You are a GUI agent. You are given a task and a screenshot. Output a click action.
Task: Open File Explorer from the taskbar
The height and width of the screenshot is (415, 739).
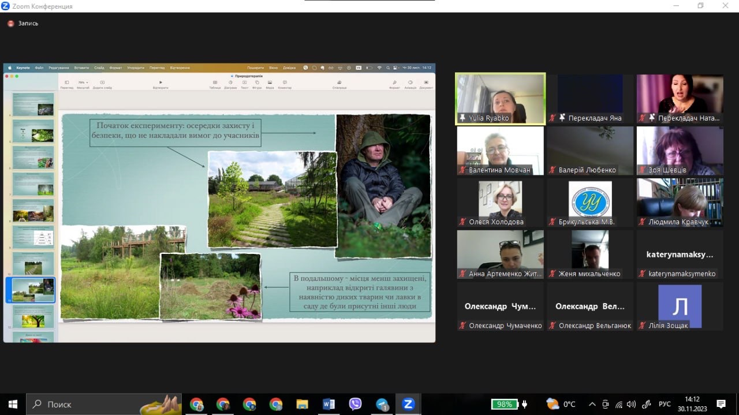[x=302, y=404]
